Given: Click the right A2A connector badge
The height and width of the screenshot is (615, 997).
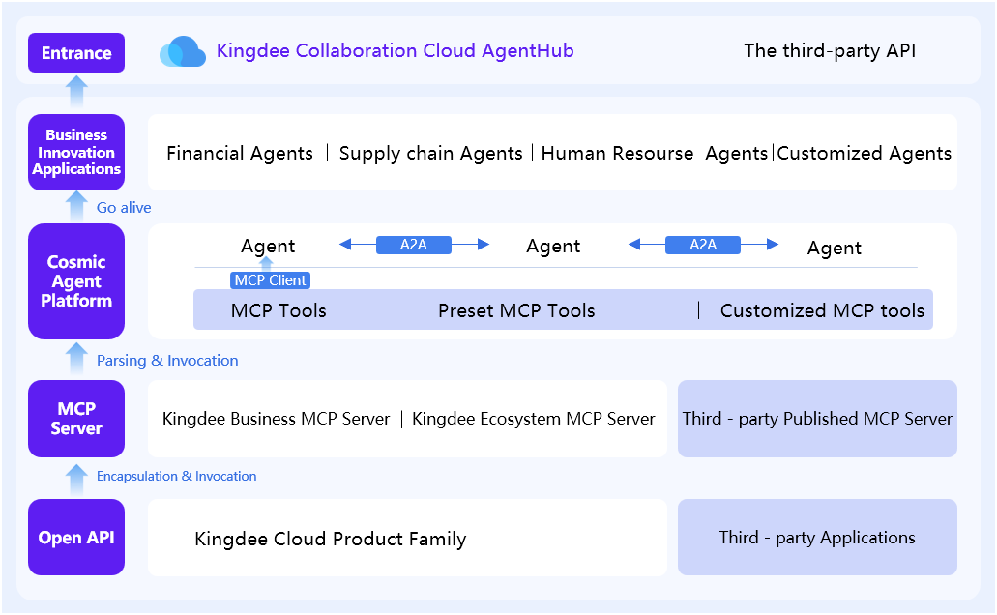Looking at the screenshot, I should click(703, 246).
